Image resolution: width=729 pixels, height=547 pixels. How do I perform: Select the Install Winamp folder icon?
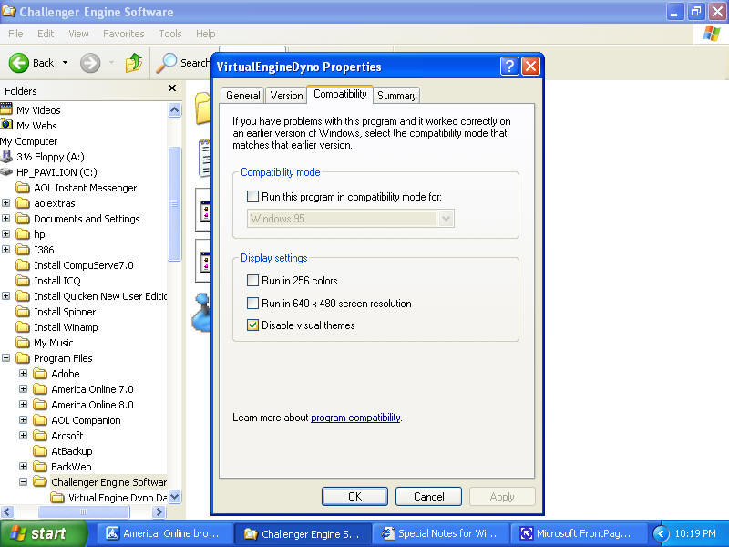click(x=23, y=327)
